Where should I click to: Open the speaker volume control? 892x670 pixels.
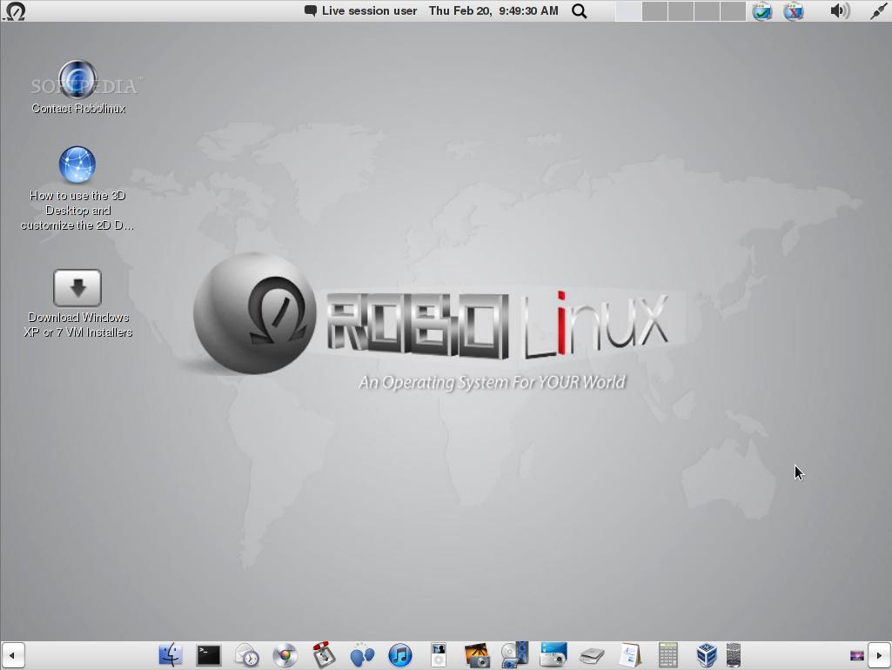(840, 10)
